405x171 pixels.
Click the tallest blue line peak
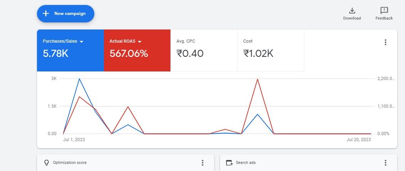(79, 79)
